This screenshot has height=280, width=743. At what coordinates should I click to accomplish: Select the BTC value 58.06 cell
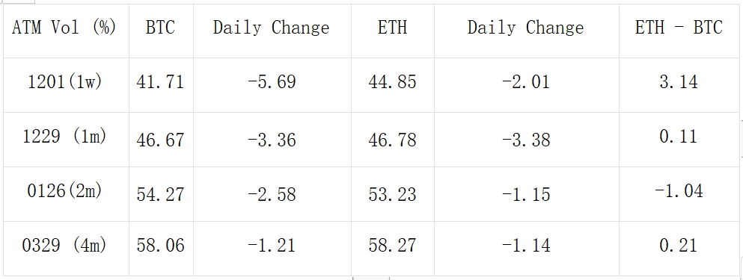coord(161,249)
